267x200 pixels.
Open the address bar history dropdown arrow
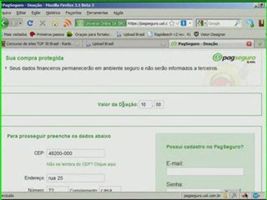(190, 23)
